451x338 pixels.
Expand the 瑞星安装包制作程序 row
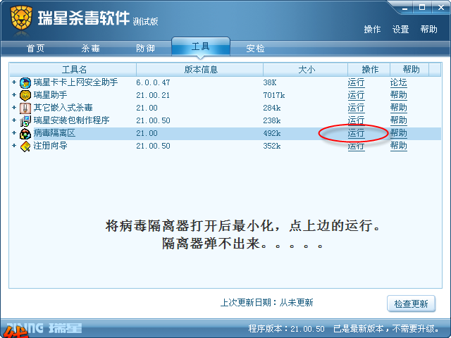pos(14,120)
